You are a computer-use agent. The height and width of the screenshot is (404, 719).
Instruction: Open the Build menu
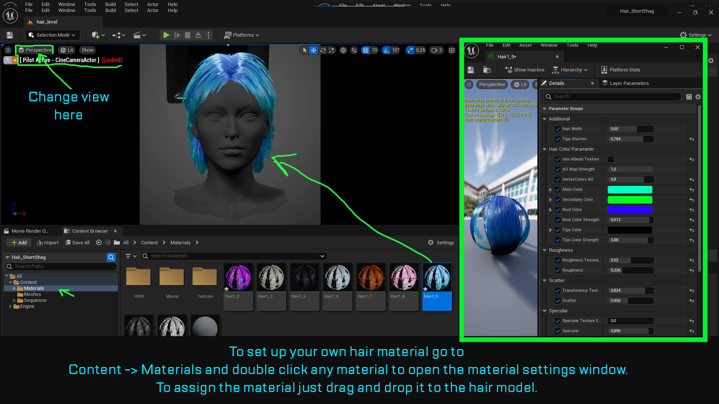pos(110,10)
